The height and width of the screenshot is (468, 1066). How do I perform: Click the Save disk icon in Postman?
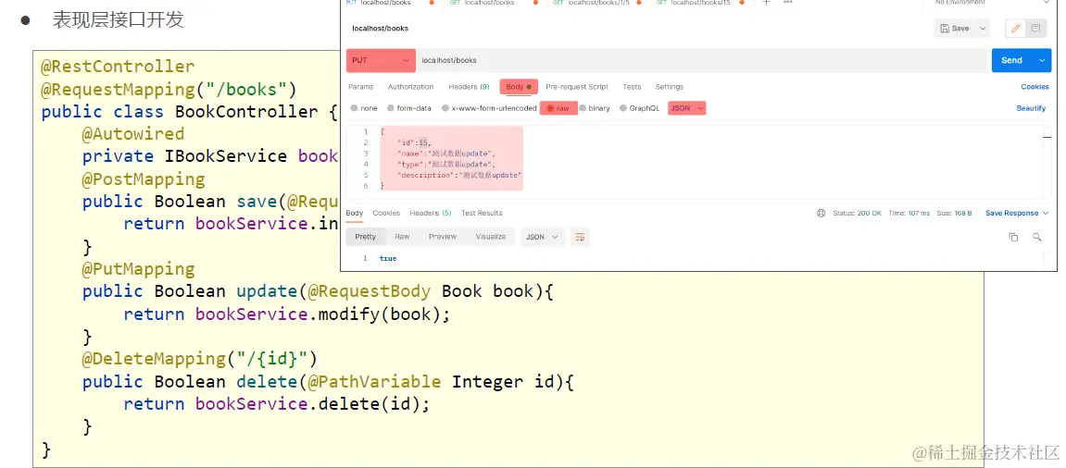pyautogui.click(x=945, y=29)
